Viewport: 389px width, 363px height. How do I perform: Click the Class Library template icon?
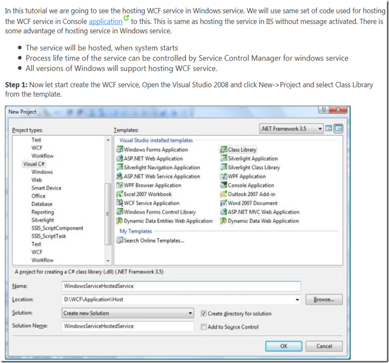pyautogui.click(x=224, y=150)
